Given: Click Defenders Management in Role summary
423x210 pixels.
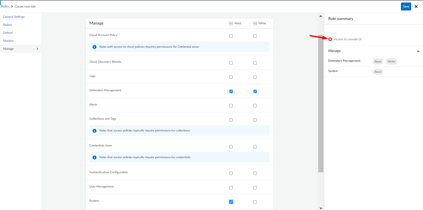Looking at the screenshot, I should point(344,61).
